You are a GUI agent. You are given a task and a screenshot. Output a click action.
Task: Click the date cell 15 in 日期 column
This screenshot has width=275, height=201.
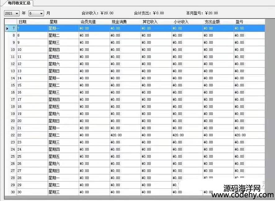[x=32, y=85]
